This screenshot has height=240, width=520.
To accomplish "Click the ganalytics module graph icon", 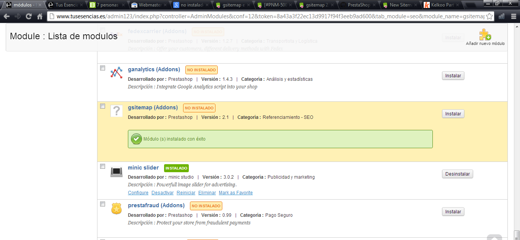I will point(116,72).
